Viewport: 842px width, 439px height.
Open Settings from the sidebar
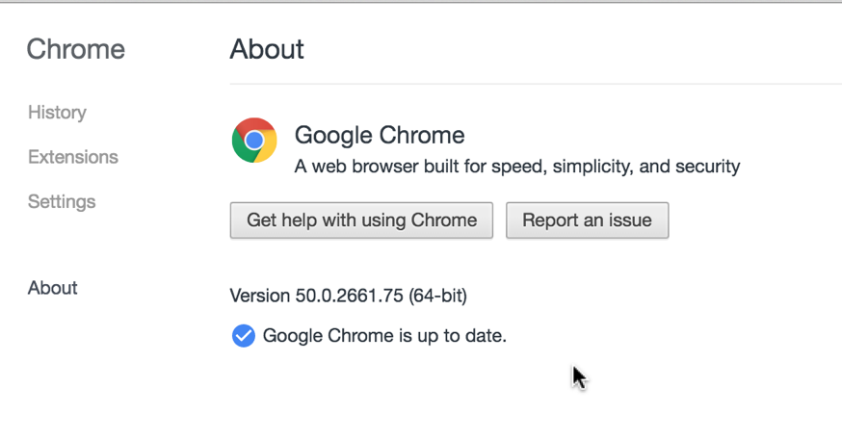click(62, 201)
